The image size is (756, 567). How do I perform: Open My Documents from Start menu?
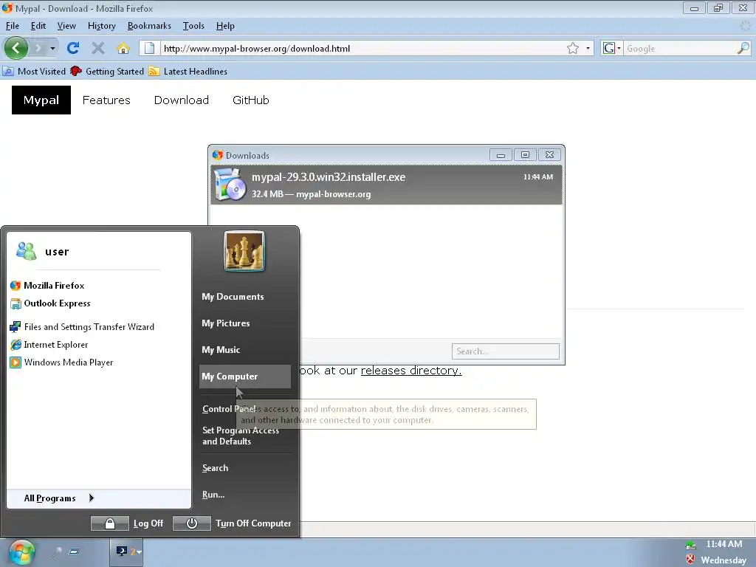[x=233, y=297]
